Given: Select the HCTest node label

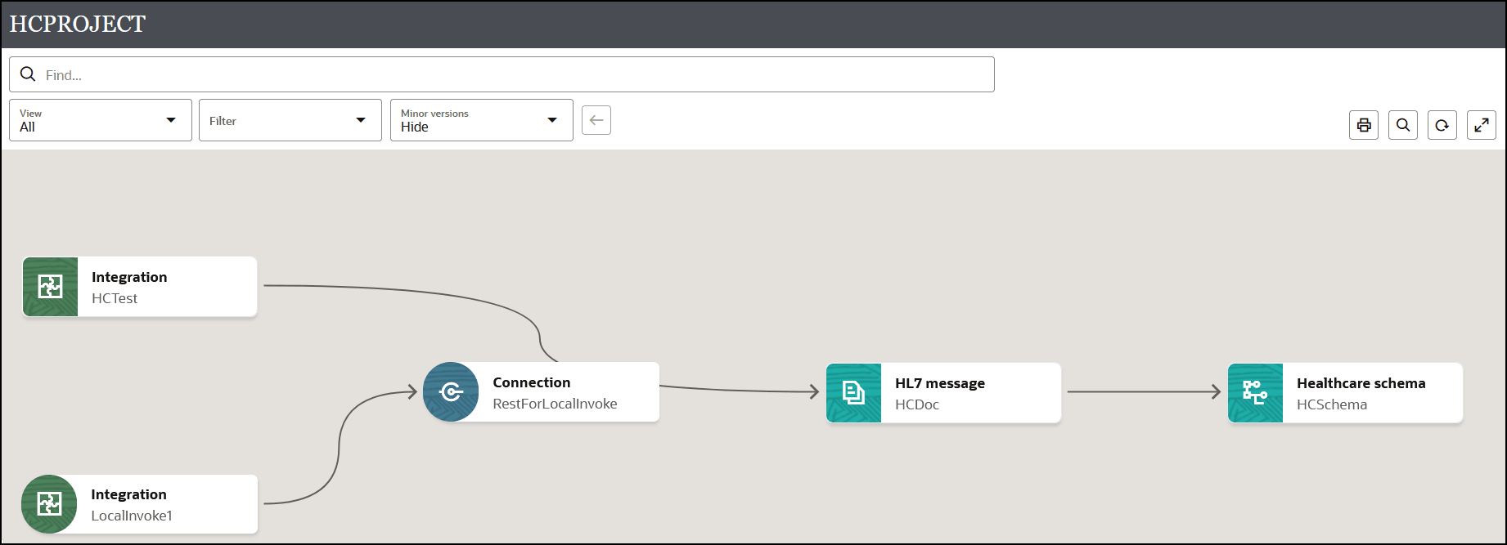Looking at the screenshot, I should point(115,298).
